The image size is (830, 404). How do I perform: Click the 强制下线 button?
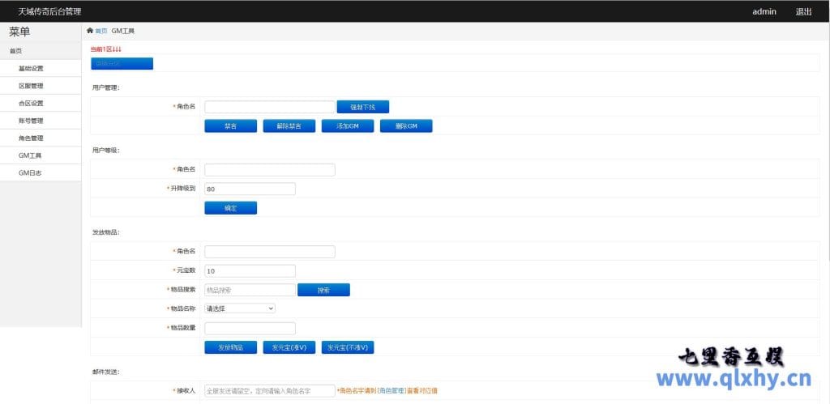pos(363,107)
